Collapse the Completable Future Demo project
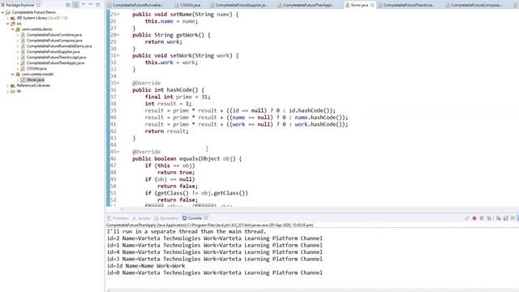Screen dimensions: 519x292 (x=2, y=12)
